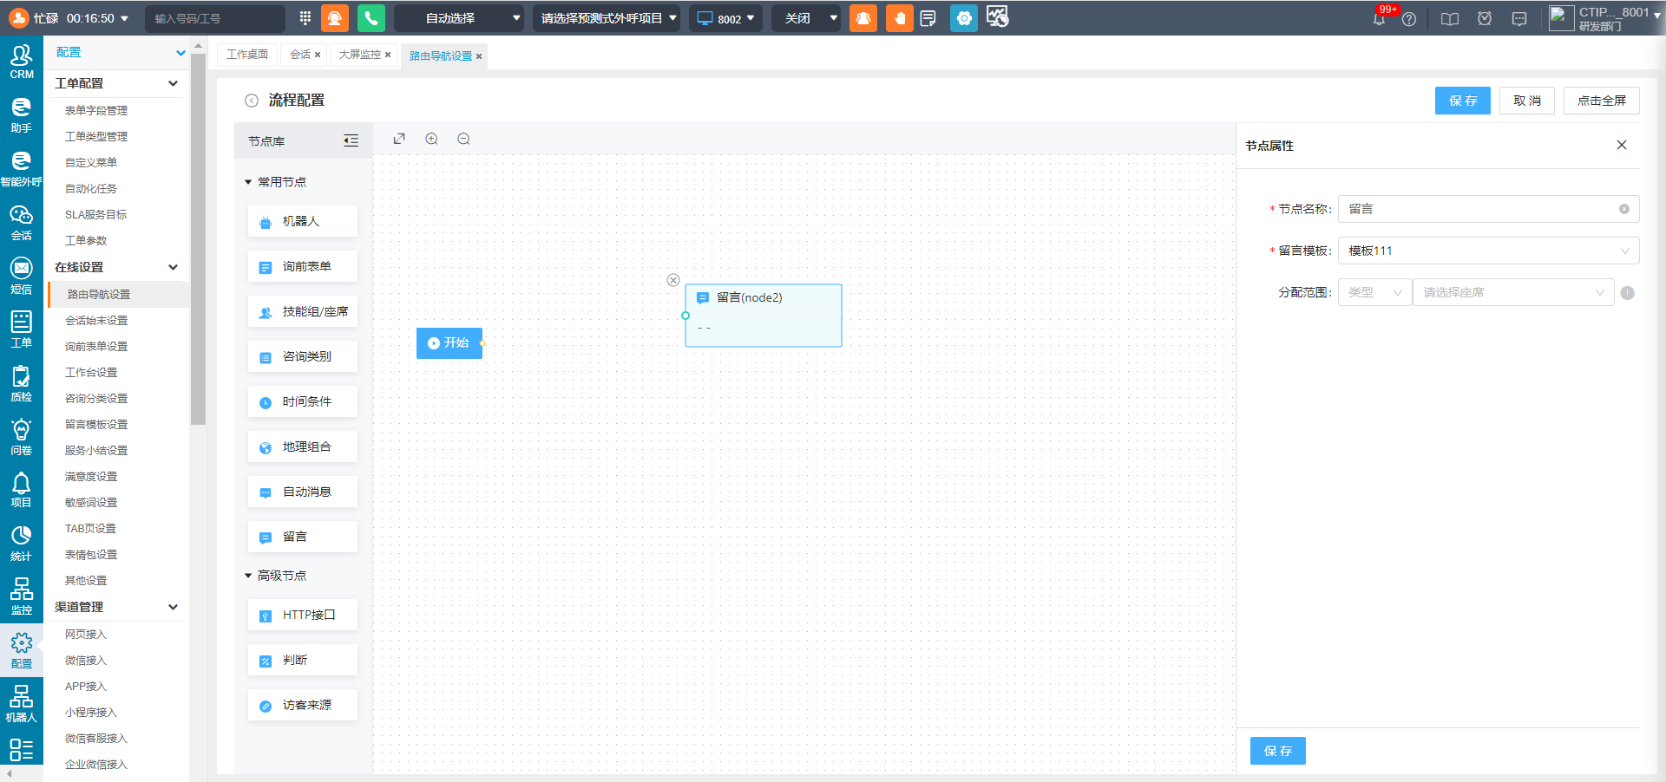
Task: Open the 留言模板 dropdown
Action: click(1488, 251)
